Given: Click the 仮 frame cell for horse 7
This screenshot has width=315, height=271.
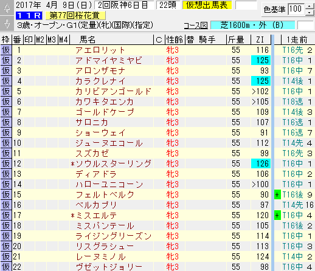Looking at the screenshot, I should pyautogui.click(x=6, y=112).
